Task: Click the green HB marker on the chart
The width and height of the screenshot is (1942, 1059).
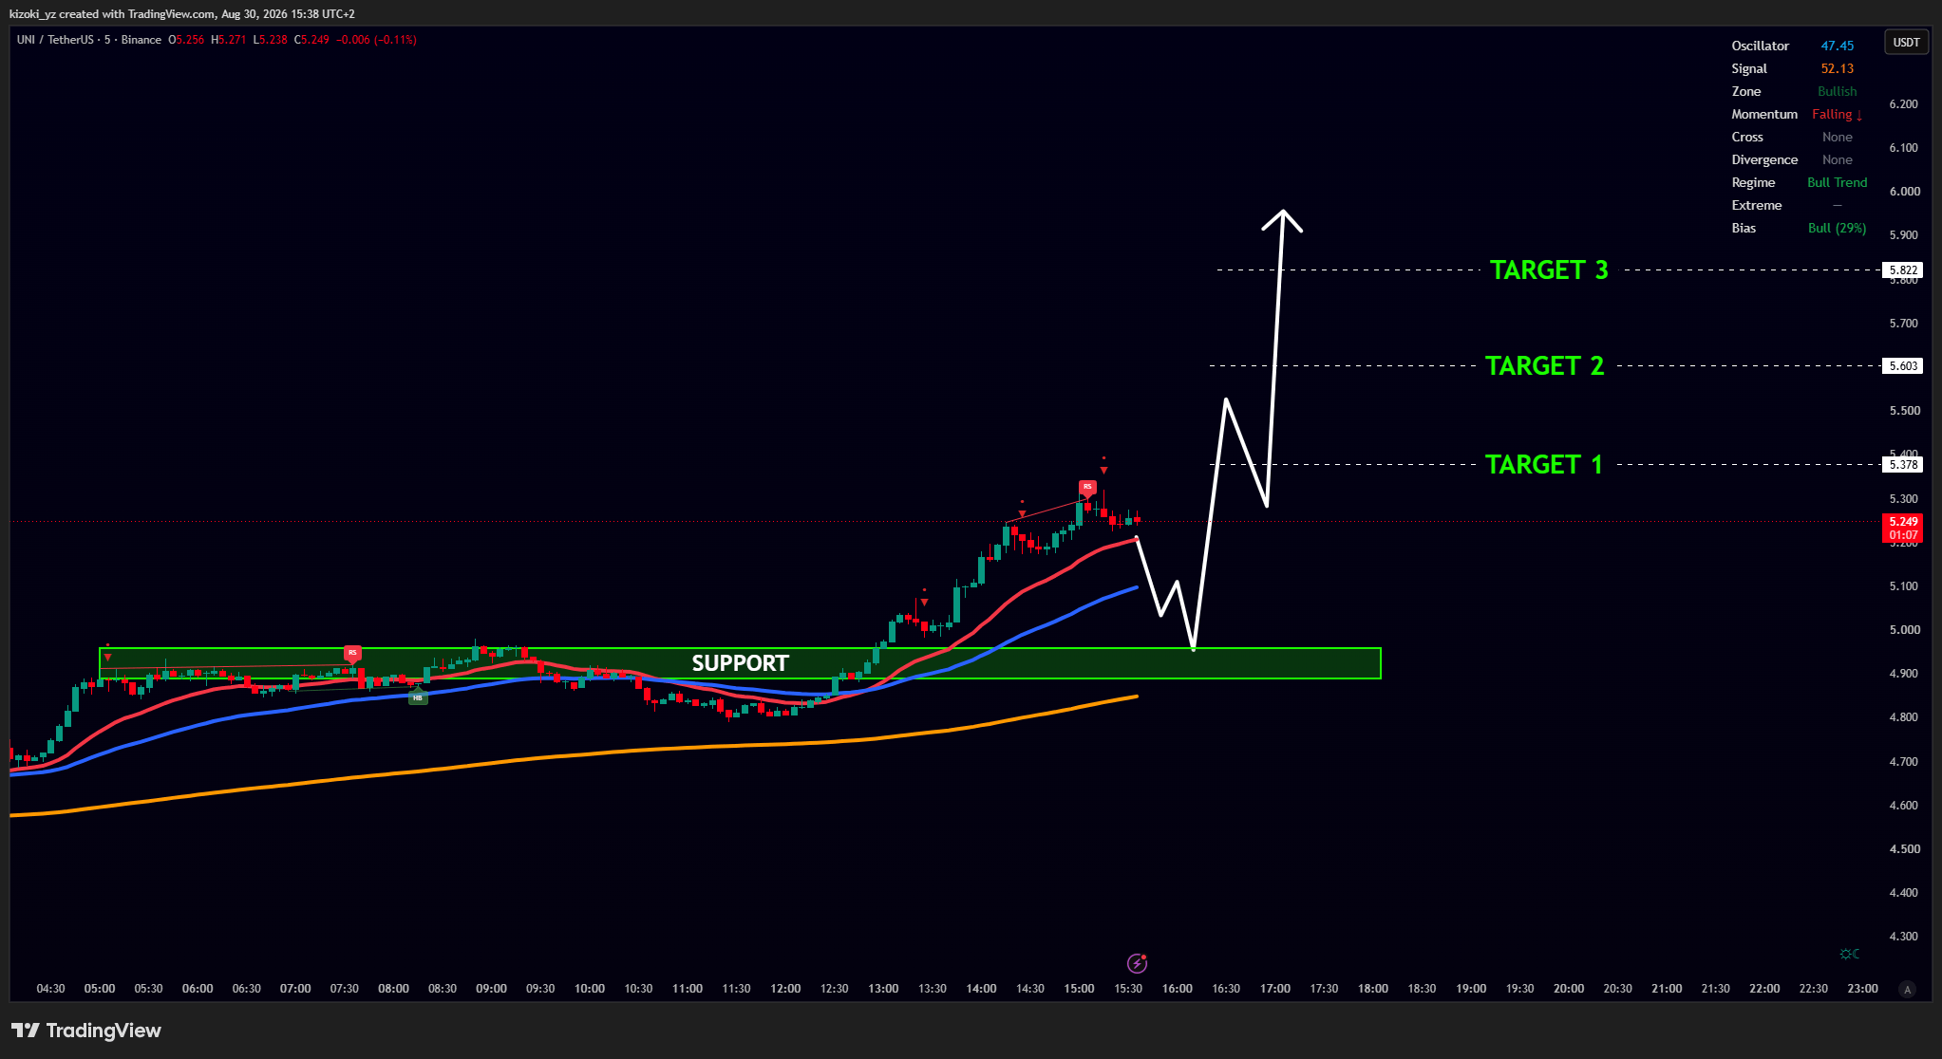Action: coord(418,698)
